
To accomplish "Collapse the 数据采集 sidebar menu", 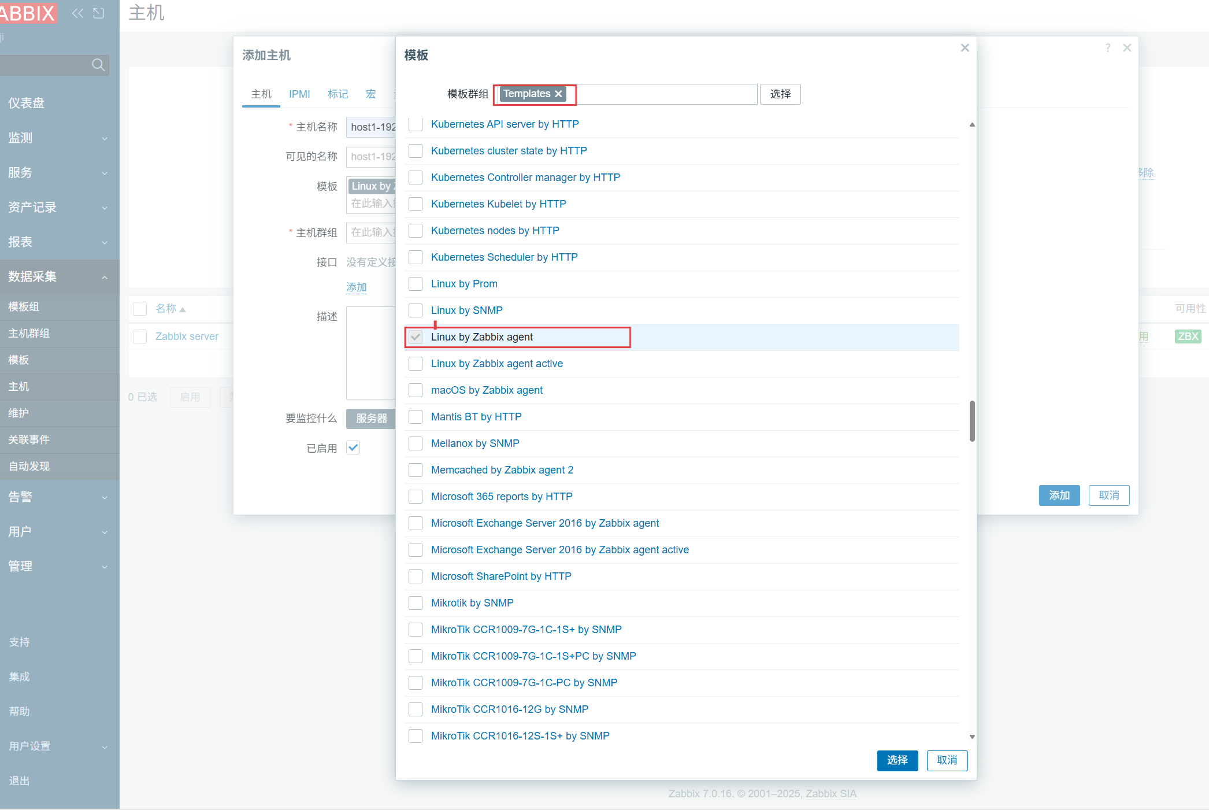I will 60,276.
